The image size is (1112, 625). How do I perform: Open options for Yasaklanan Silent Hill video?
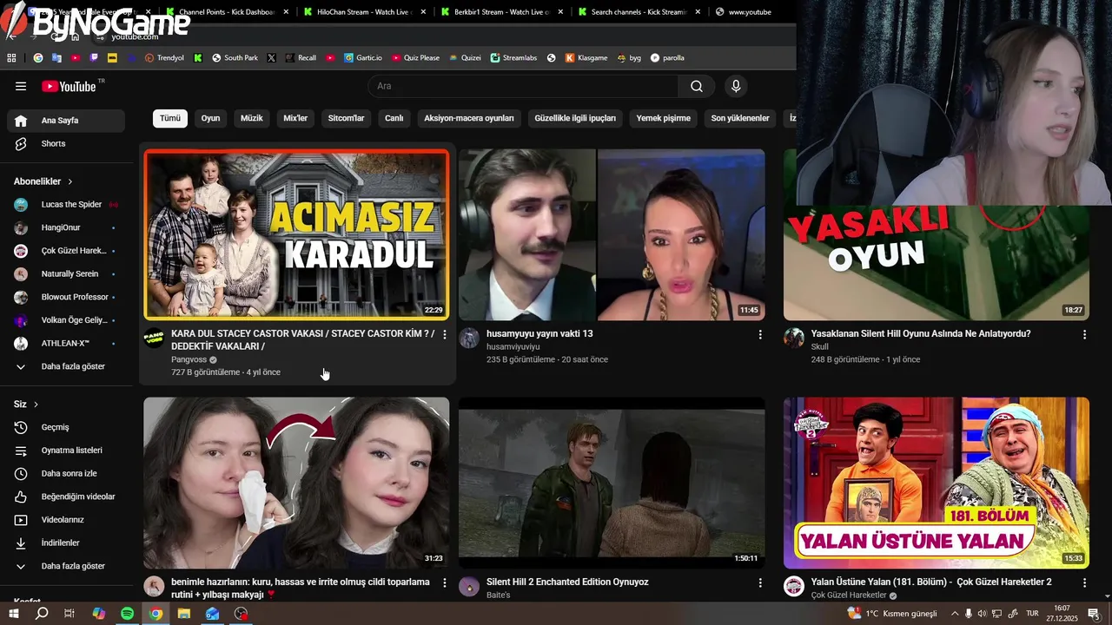[1084, 334]
